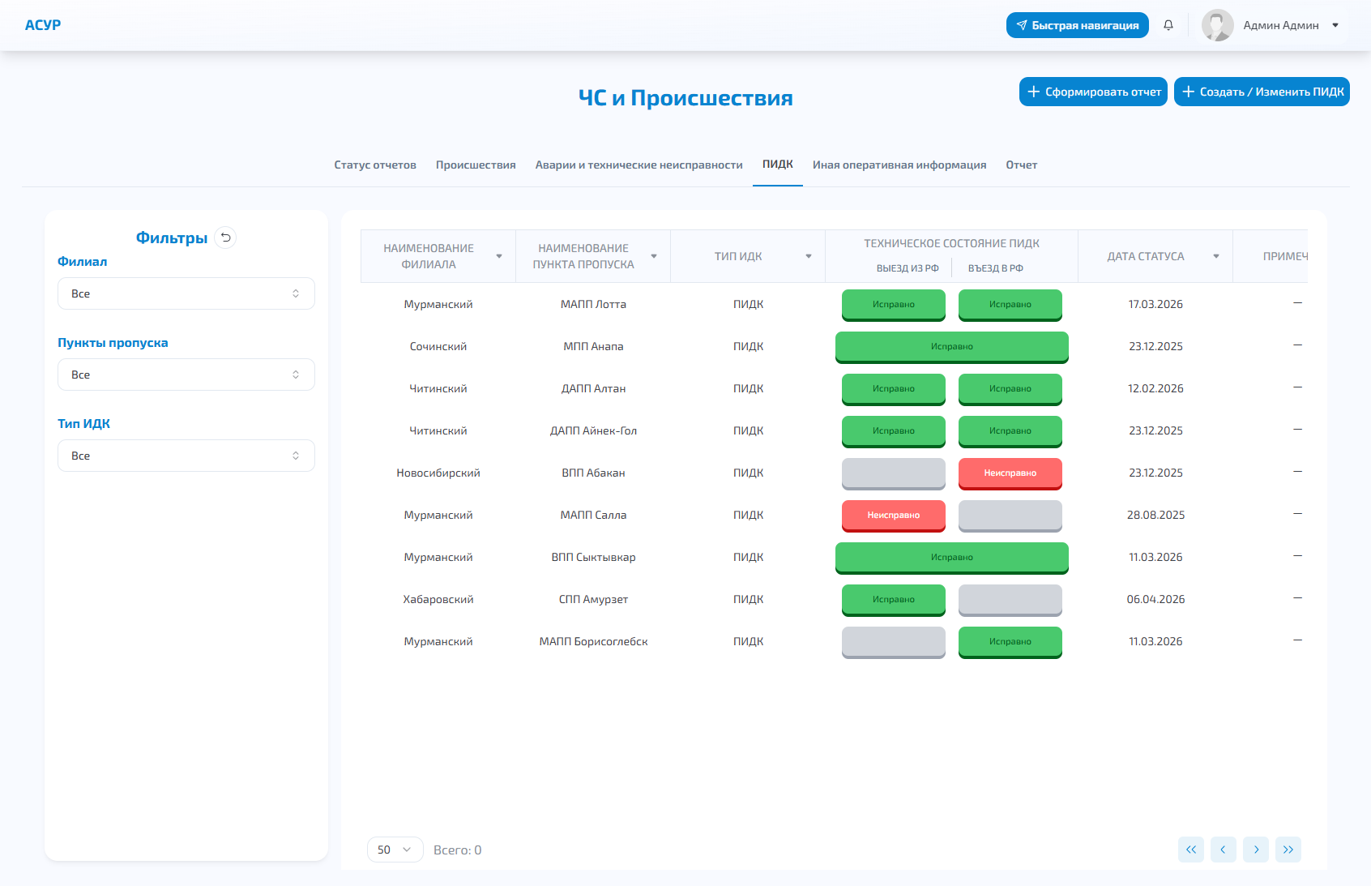The width and height of the screenshot is (1371, 886).
Task: Open the Филиал filter dropdown
Action: point(186,293)
